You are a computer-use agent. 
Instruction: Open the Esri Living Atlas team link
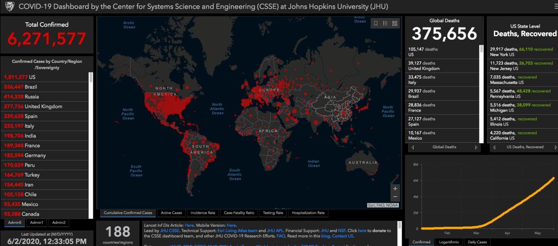238,231
